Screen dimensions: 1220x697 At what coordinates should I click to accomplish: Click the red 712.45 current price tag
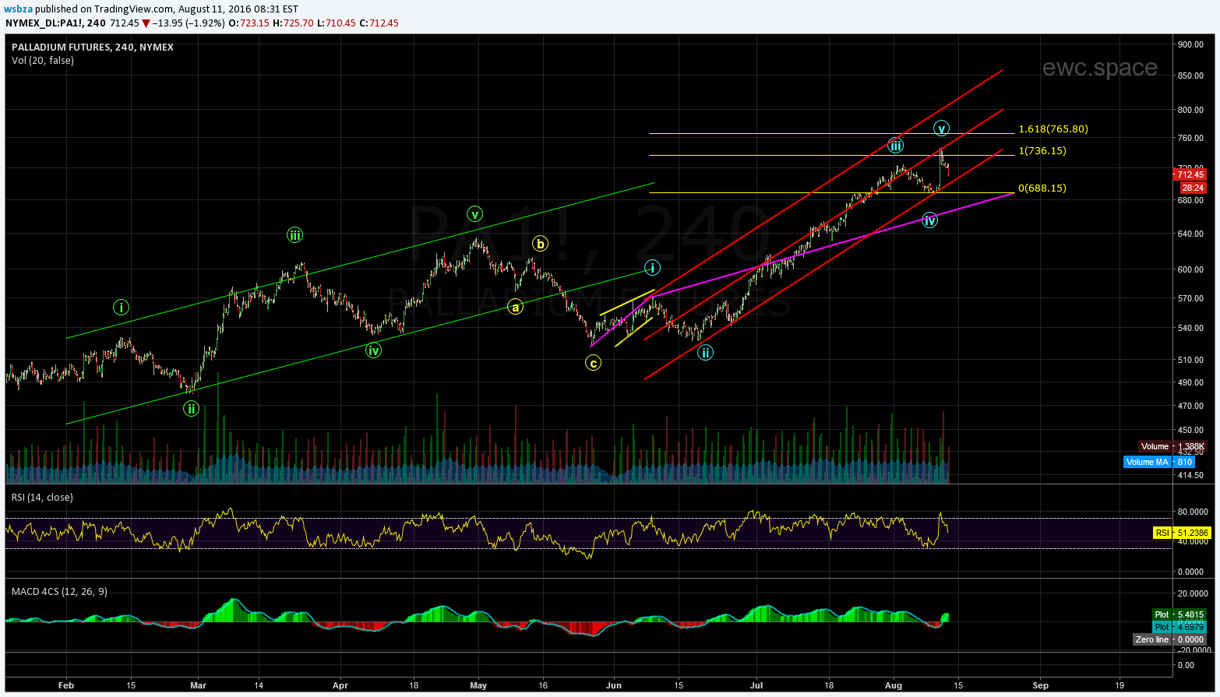[x=1190, y=174]
